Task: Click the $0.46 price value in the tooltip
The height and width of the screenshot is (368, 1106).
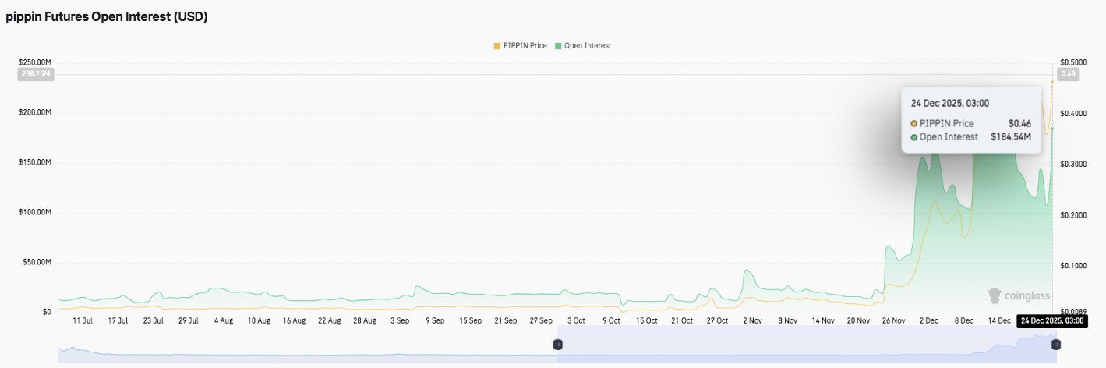Action: pyautogui.click(x=1019, y=123)
